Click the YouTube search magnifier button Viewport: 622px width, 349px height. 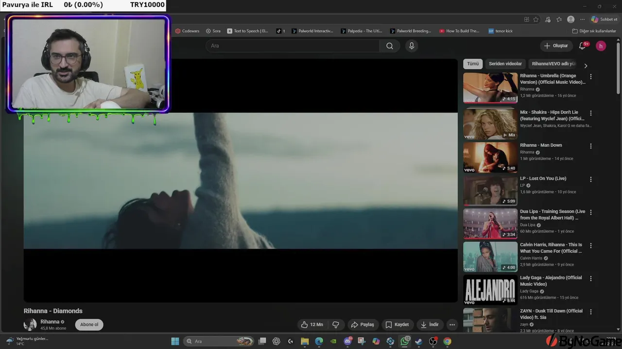(390, 46)
